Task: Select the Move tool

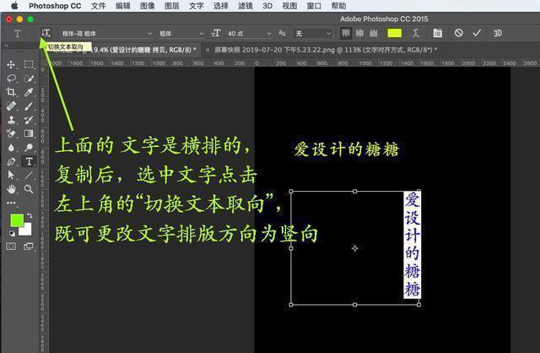Action: pos(11,64)
